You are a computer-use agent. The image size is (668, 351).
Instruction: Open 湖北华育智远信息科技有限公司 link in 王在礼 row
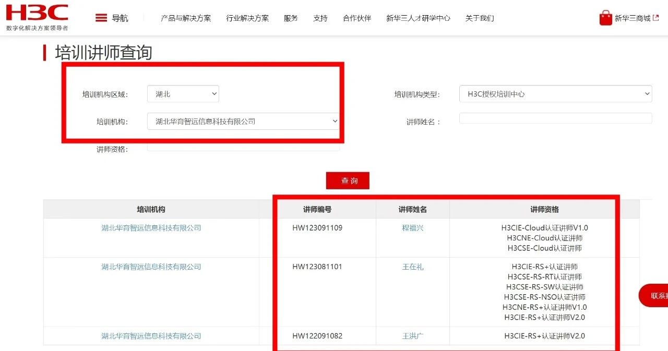pos(151,267)
